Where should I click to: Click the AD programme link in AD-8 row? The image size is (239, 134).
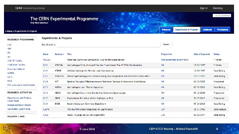(x=162, y=104)
